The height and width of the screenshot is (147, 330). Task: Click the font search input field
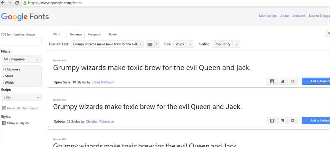click(21, 42)
